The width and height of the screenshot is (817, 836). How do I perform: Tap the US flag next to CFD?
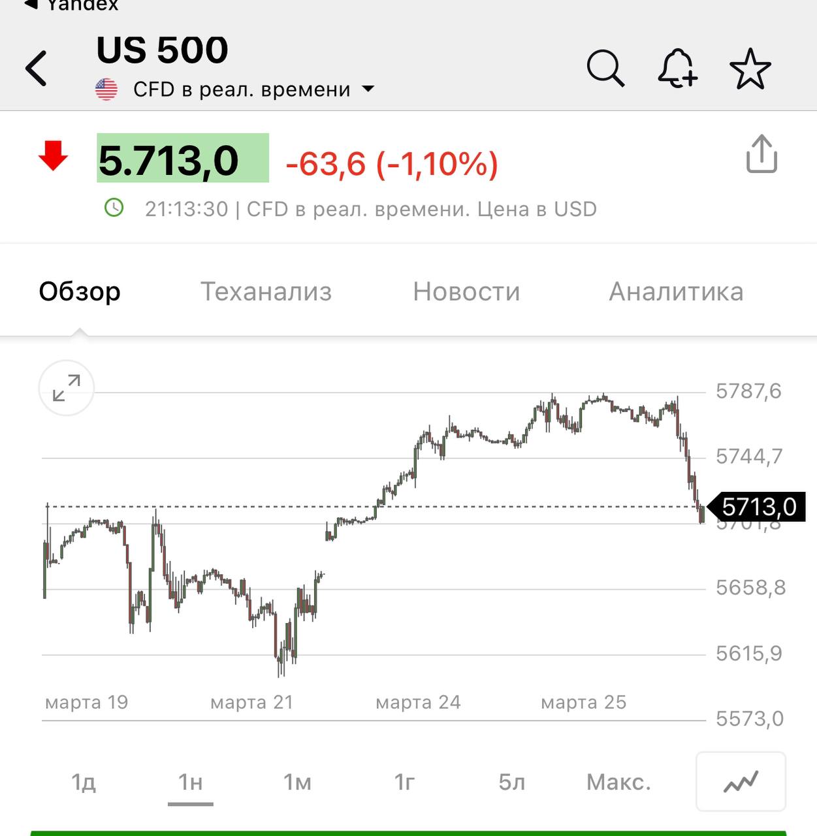(x=106, y=89)
